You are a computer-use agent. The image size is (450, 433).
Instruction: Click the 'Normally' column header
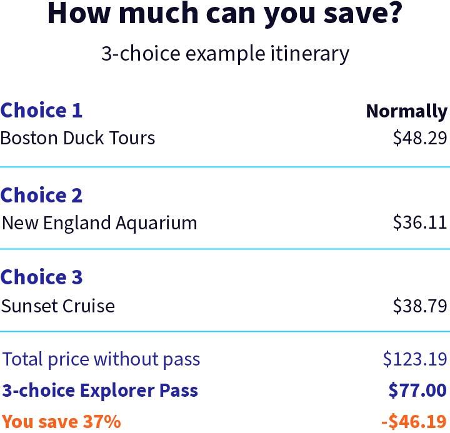[x=407, y=111]
